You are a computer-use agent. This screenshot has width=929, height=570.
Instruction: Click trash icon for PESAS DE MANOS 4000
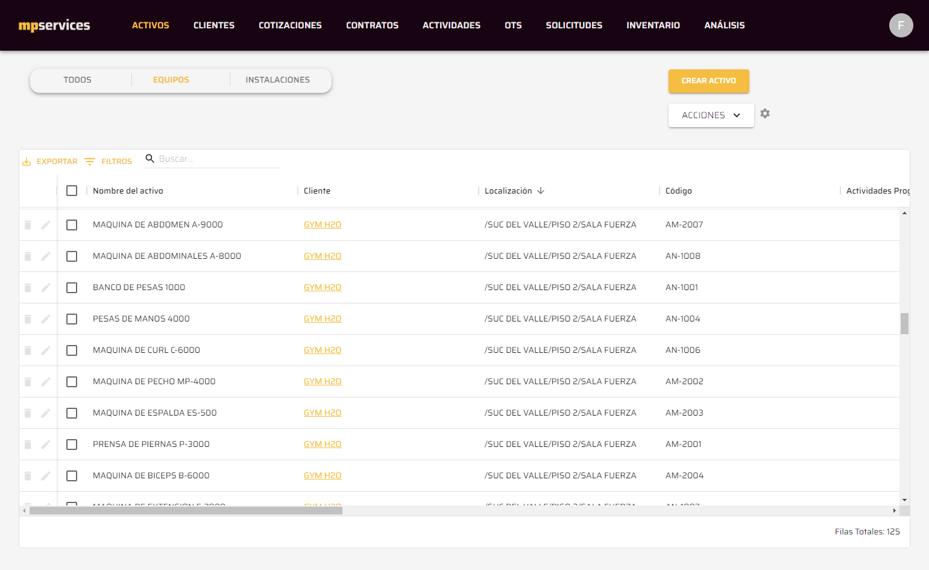coord(28,319)
